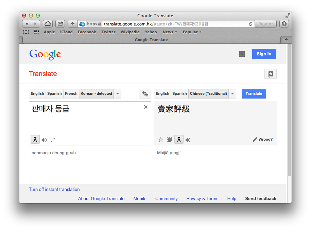Expand the source language dropdown arrow
311x230 pixels.
118,93
